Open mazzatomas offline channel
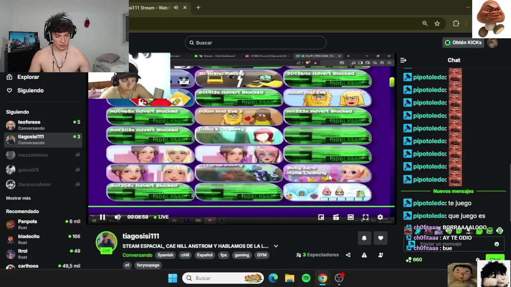The width and height of the screenshot is (511, 287). pos(43,155)
